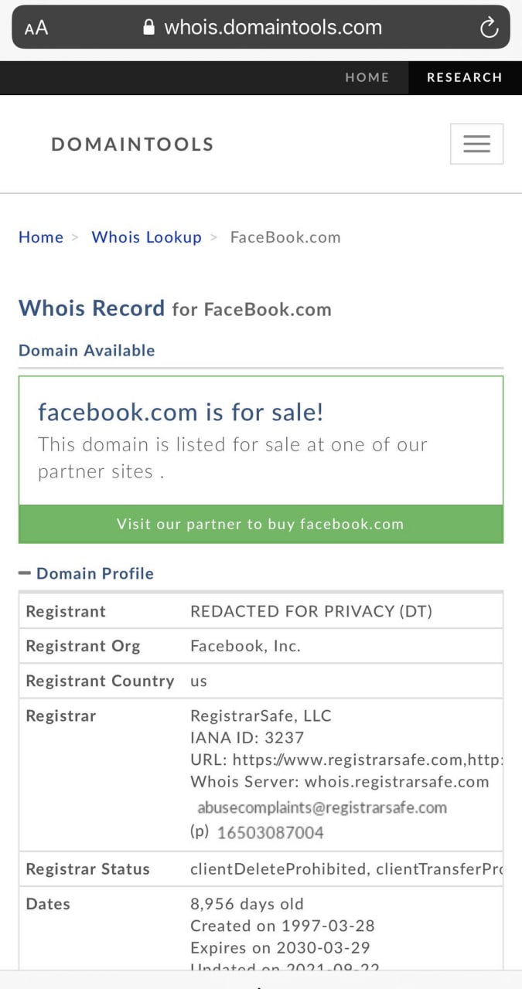Click 'facebook.com is for sale!' heading
Screen dimensions: 522x989
[181, 412]
